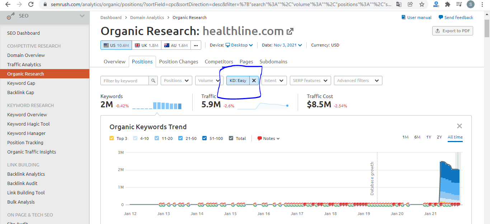Open the media controls icon in toolbar
The image size is (490, 224).
459,4
